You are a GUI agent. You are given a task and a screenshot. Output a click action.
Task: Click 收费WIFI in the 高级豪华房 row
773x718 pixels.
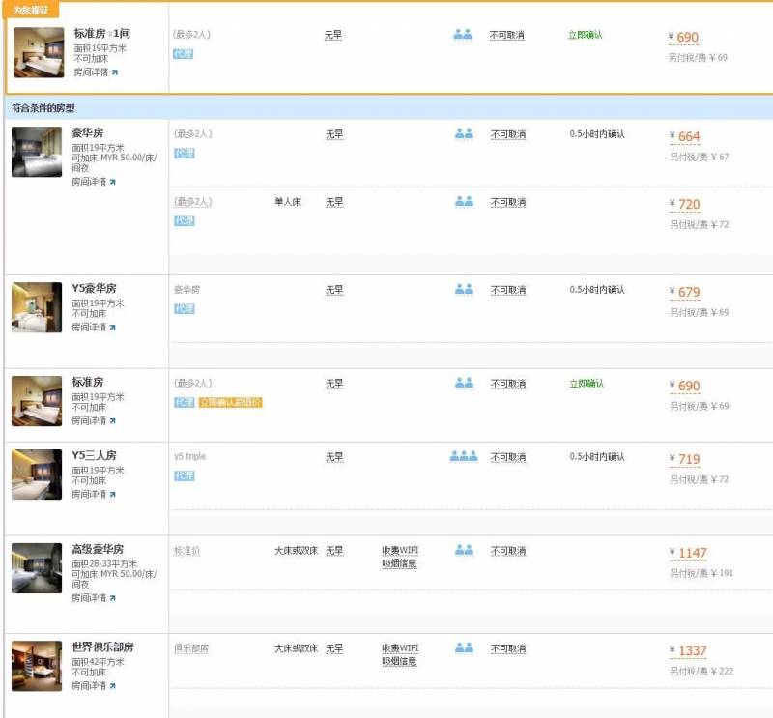click(399, 551)
